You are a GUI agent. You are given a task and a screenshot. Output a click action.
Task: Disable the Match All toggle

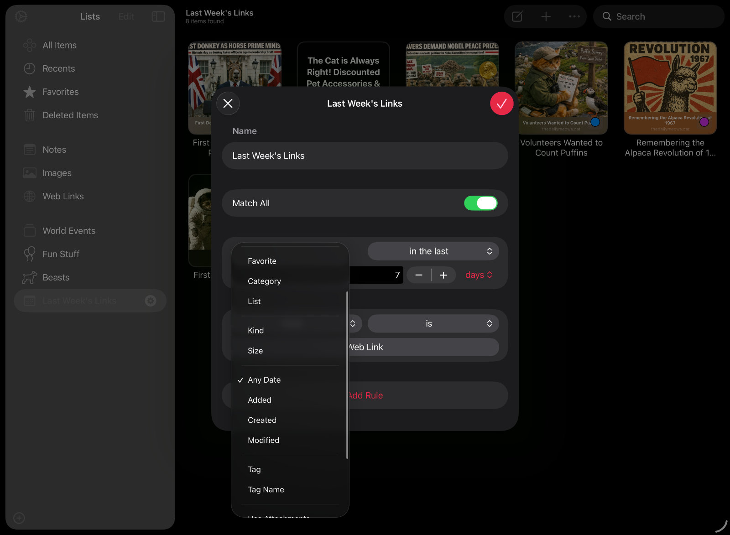480,203
